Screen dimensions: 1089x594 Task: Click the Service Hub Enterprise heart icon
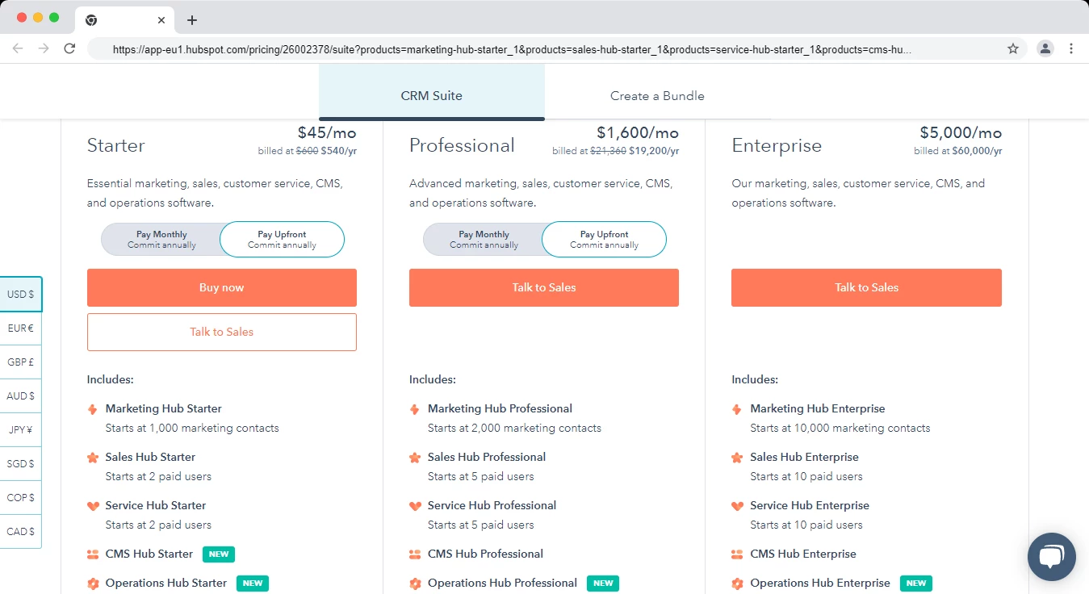click(x=737, y=506)
